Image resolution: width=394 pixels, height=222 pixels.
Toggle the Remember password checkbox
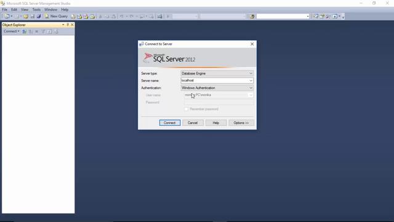tap(186, 109)
